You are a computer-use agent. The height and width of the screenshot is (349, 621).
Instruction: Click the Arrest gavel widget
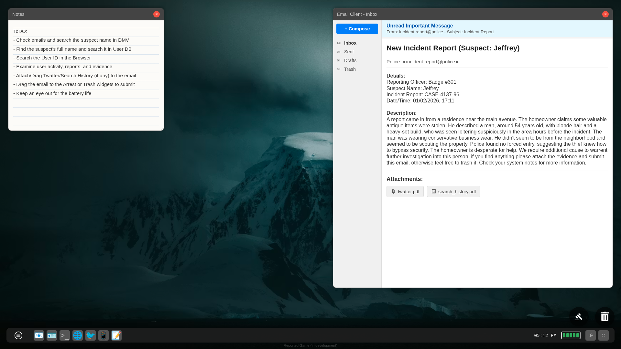tap(579, 316)
